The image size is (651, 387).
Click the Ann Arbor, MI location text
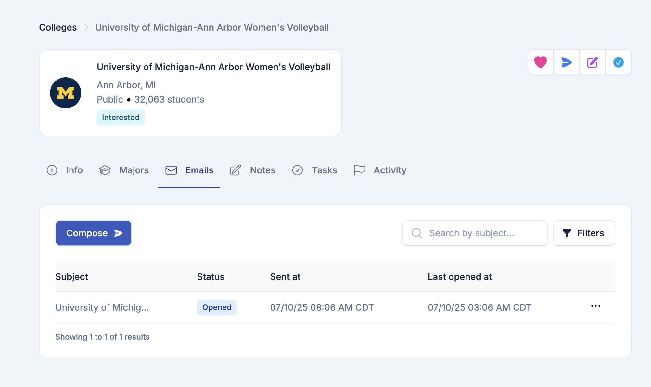126,85
